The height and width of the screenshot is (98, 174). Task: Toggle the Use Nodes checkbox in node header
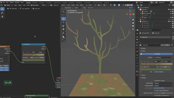click(32, 5)
